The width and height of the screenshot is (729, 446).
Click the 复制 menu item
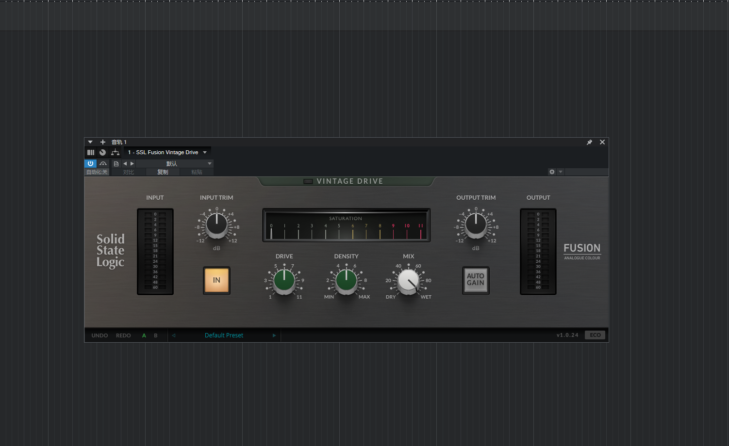163,172
